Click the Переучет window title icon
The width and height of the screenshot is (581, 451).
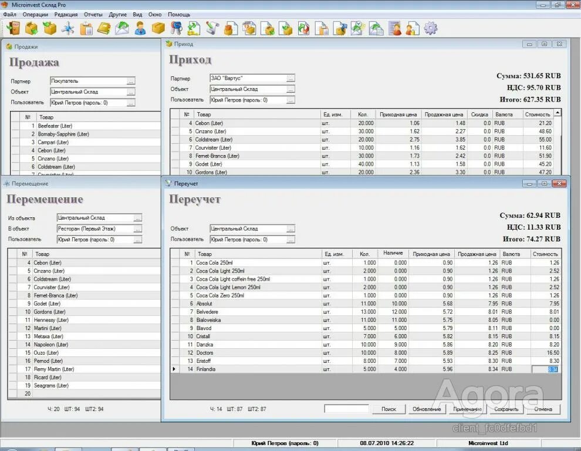click(x=169, y=183)
